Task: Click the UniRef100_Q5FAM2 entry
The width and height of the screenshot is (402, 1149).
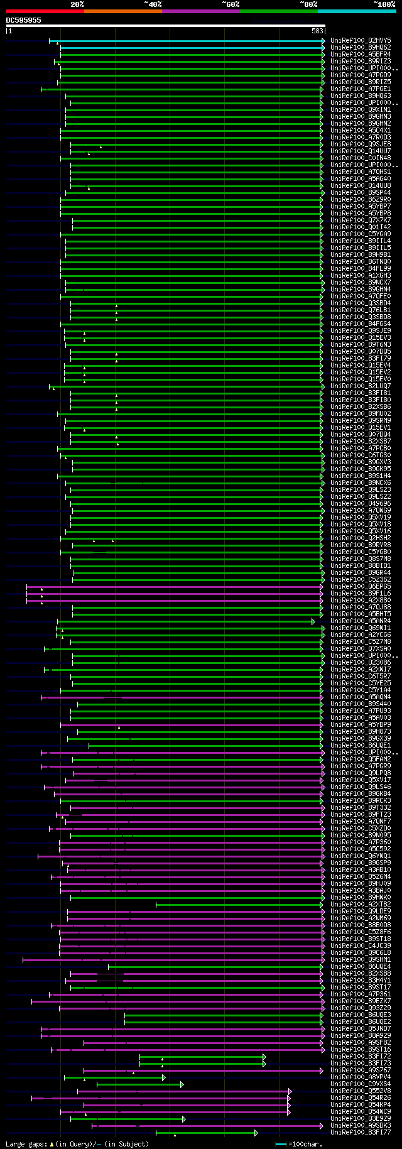Action: click(361, 760)
